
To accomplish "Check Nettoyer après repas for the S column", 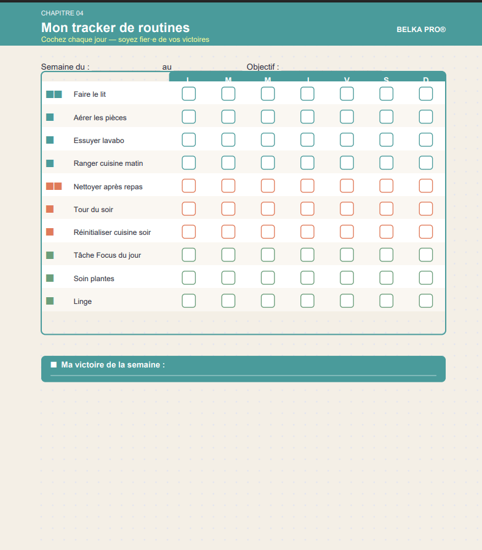I will point(386,186).
